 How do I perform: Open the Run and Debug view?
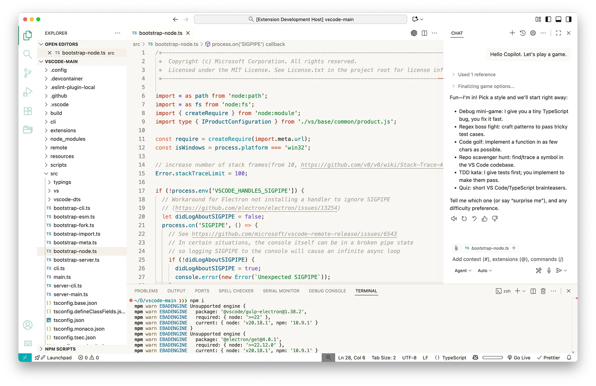27,92
